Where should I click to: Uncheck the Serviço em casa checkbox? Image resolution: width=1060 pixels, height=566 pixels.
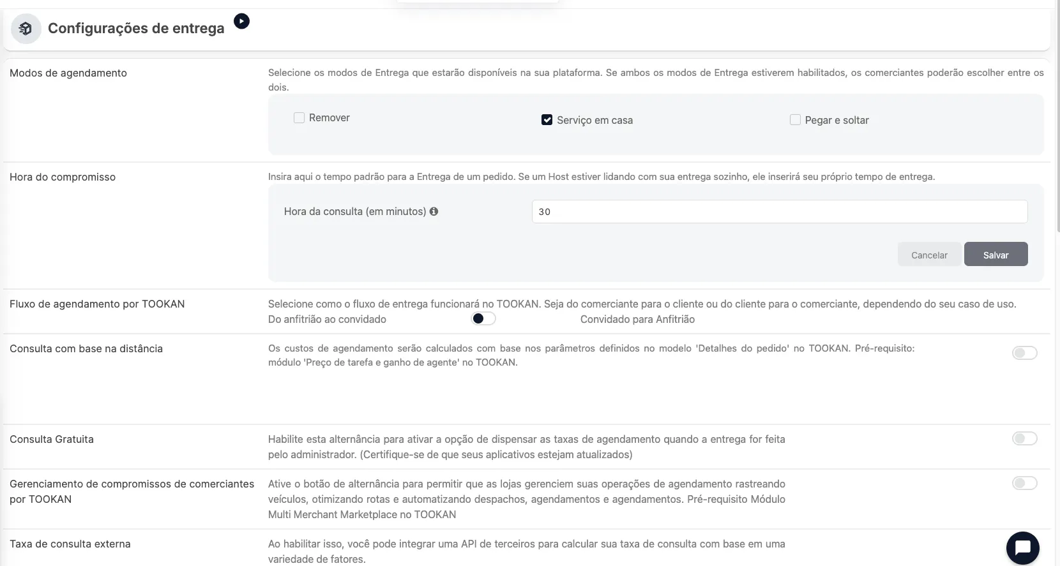(x=547, y=120)
